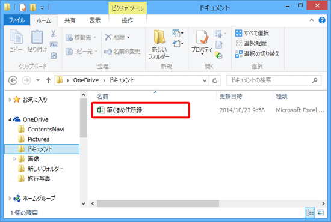This screenshot has width=331, height=222.
Task: Expand Favorites (お気に入り) in the navigation pane
Action: coord(10,100)
